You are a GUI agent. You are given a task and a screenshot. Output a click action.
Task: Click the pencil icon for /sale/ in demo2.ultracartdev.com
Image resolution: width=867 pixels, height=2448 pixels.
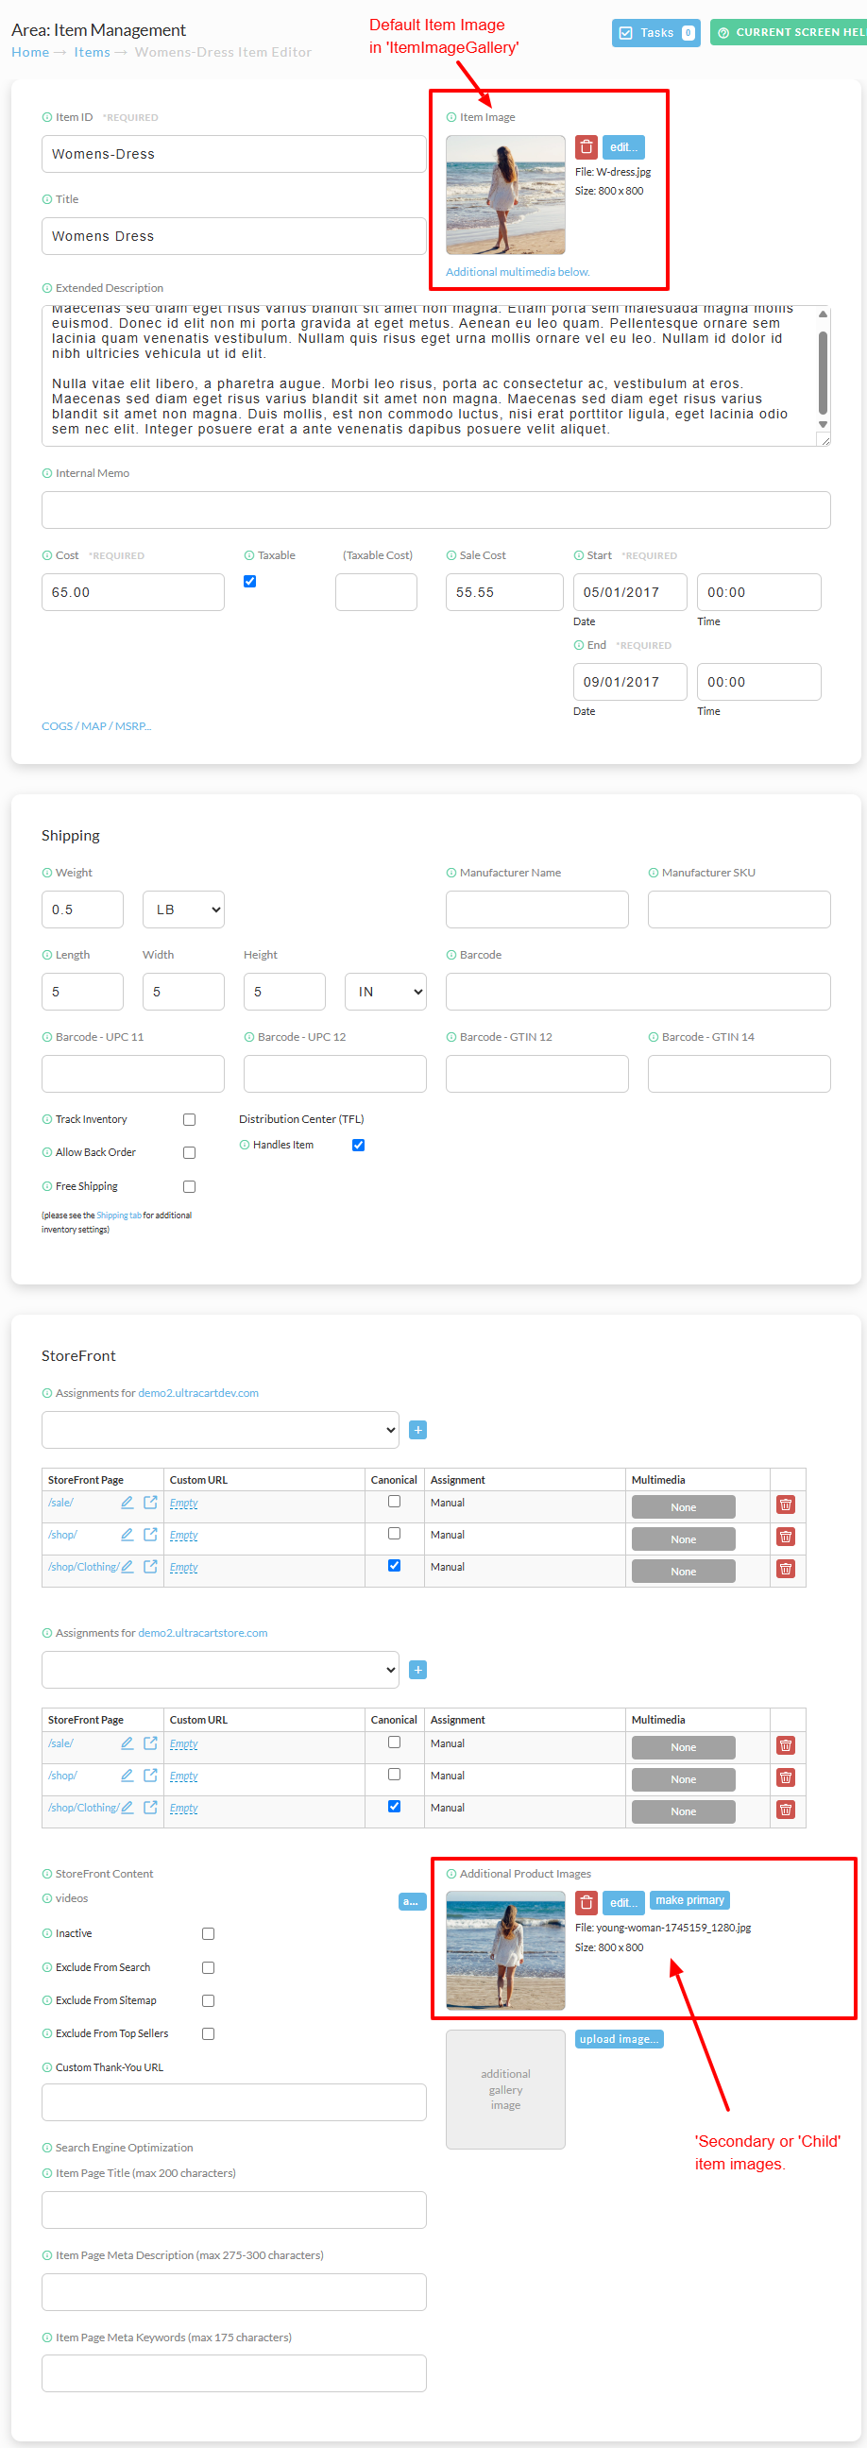pyautogui.click(x=127, y=1503)
